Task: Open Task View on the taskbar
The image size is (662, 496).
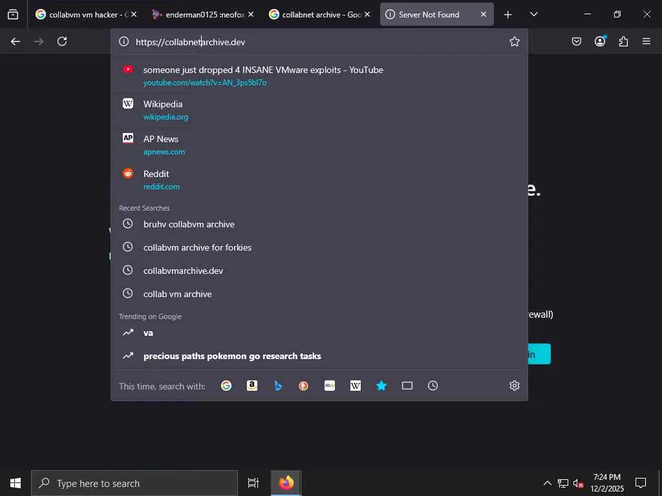Action: tap(253, 483)
